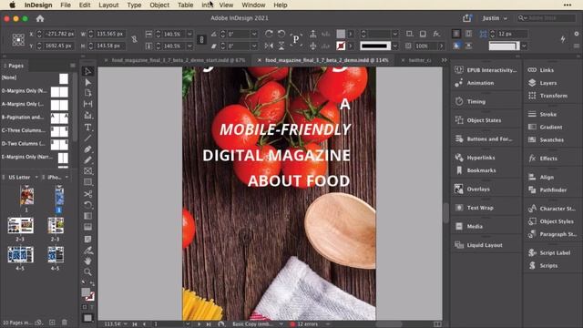583x328 pixels.
Task: Select the Selection tool arrow
Action: pyautogui.click(x=87, y=71)
